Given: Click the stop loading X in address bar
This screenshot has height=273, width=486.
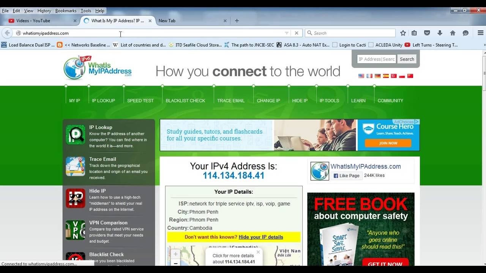Looking at the screenshot, I should click(x=297, y=33).
